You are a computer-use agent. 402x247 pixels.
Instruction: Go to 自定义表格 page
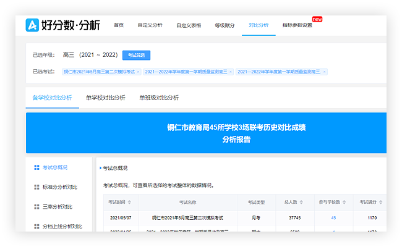point(189,25)
